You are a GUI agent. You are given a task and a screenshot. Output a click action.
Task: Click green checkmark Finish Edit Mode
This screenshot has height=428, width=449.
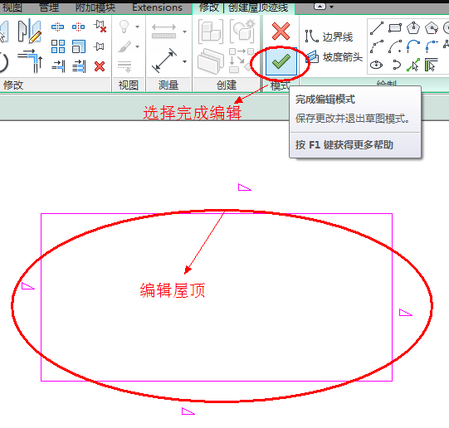point(281,61)
